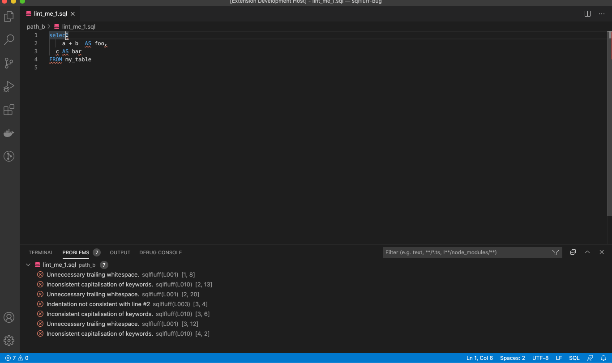Change indentation via Spaces: 2
This screenshot has height=363, width=612.
(x=512, y=358)
